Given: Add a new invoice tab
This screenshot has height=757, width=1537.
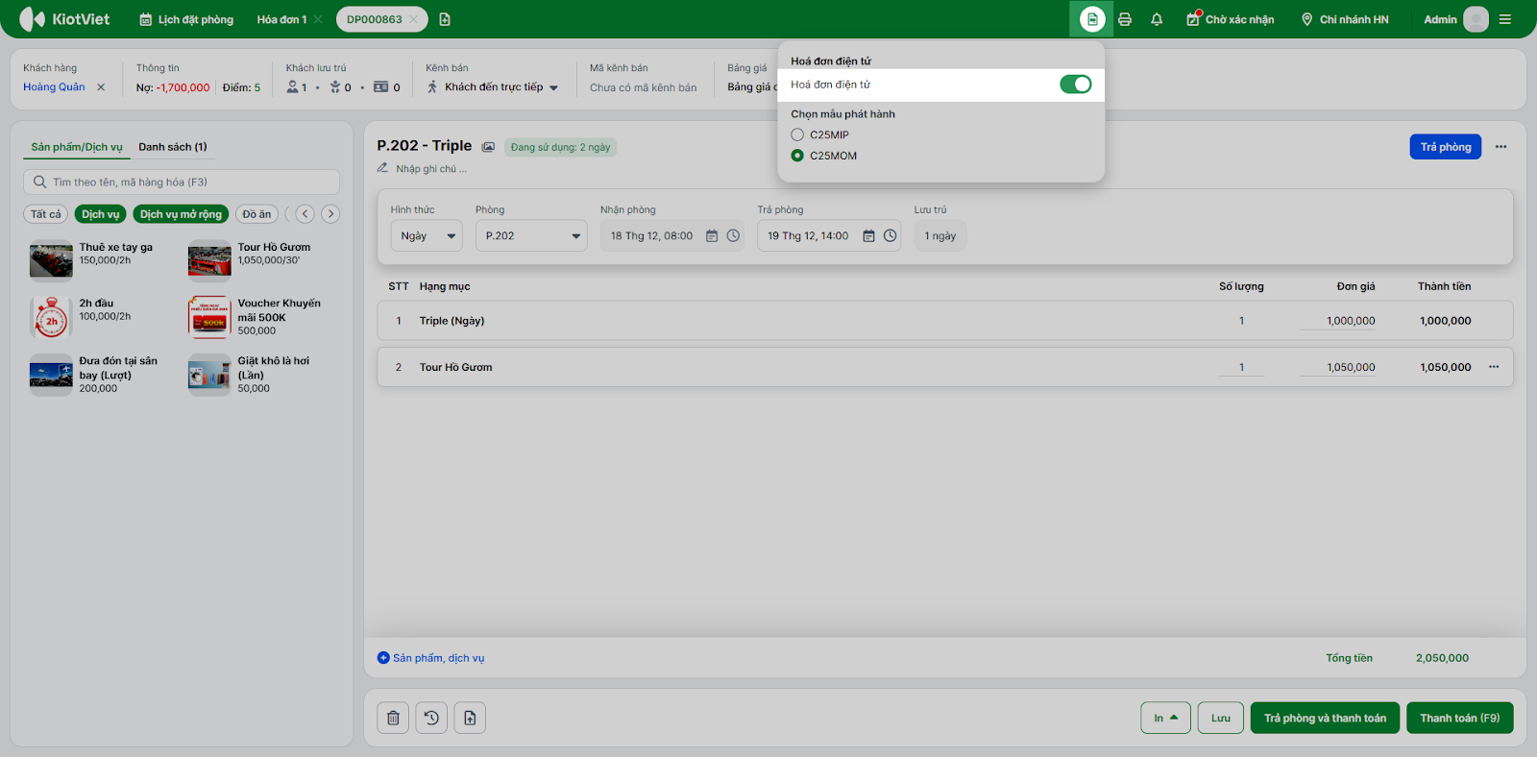Looking at the screenshot, I should tap(445, 19).
